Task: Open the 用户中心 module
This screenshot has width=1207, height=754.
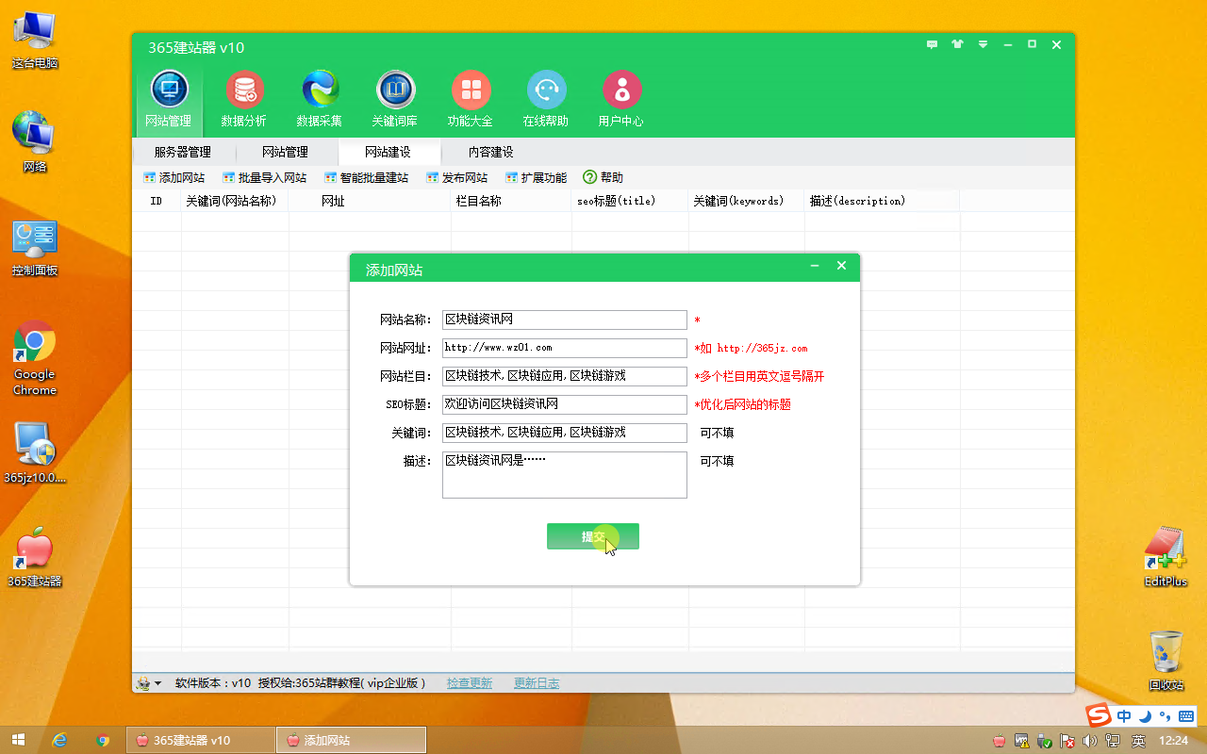Action: point(621,99)
